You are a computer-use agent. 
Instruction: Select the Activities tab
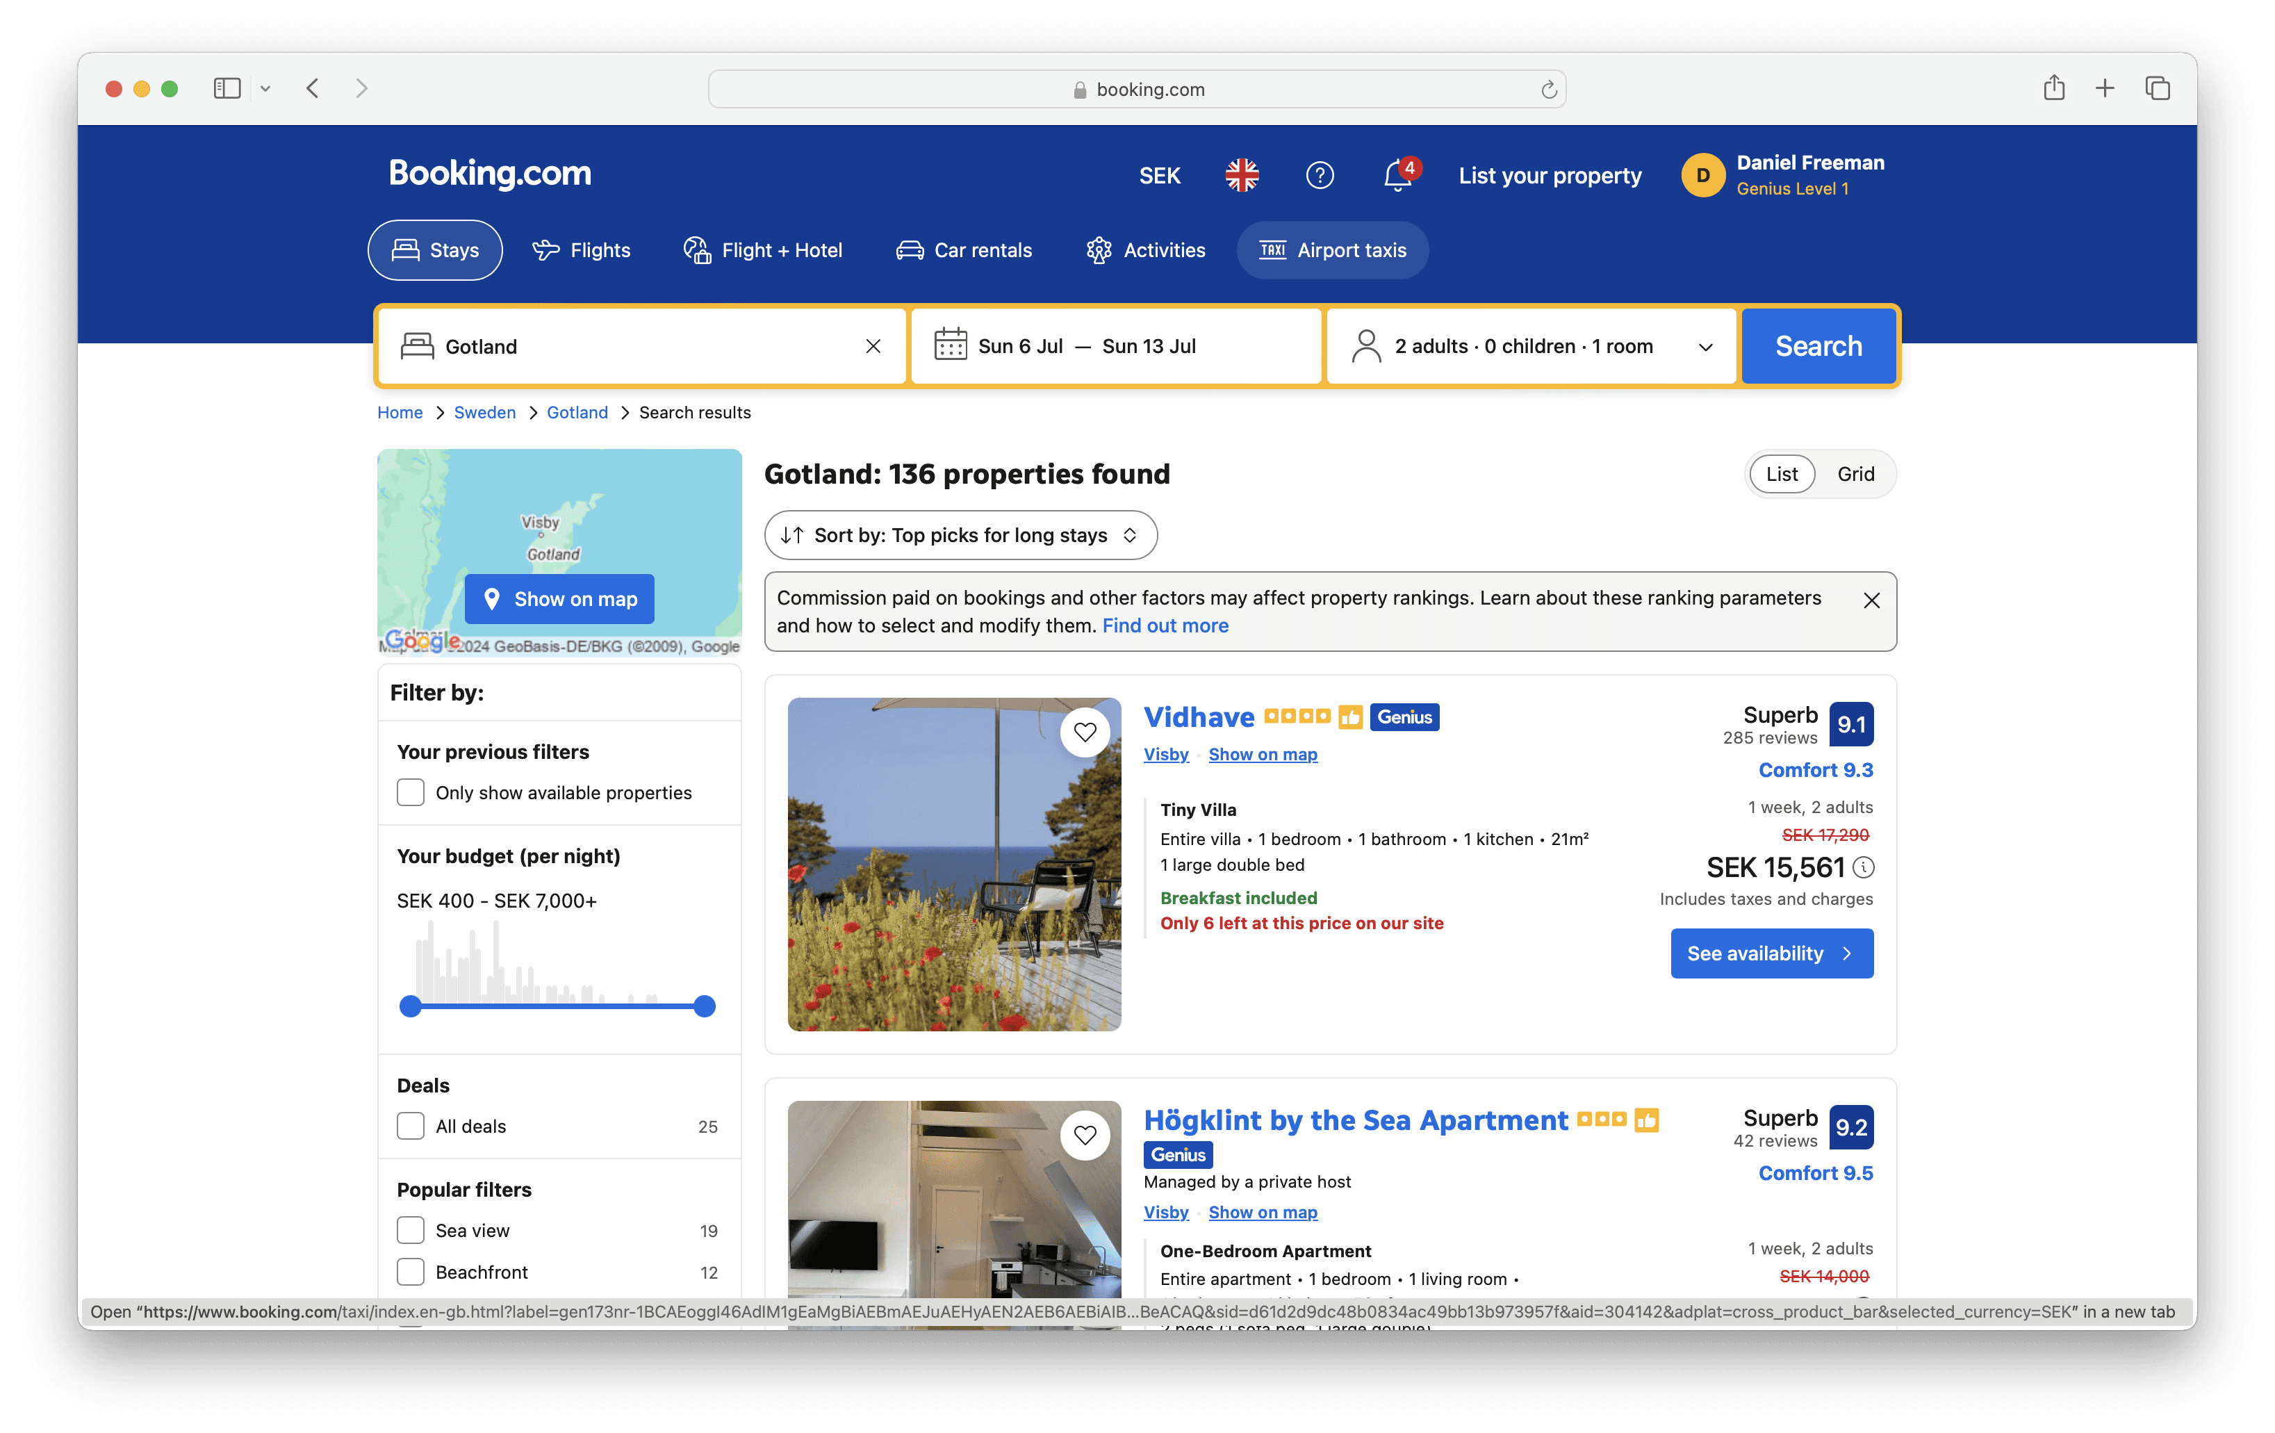pos(1145,249)
